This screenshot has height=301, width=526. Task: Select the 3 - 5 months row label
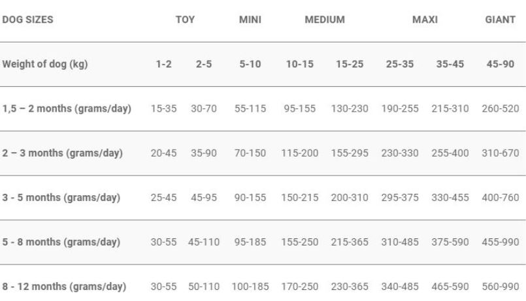tap(61, 197)
